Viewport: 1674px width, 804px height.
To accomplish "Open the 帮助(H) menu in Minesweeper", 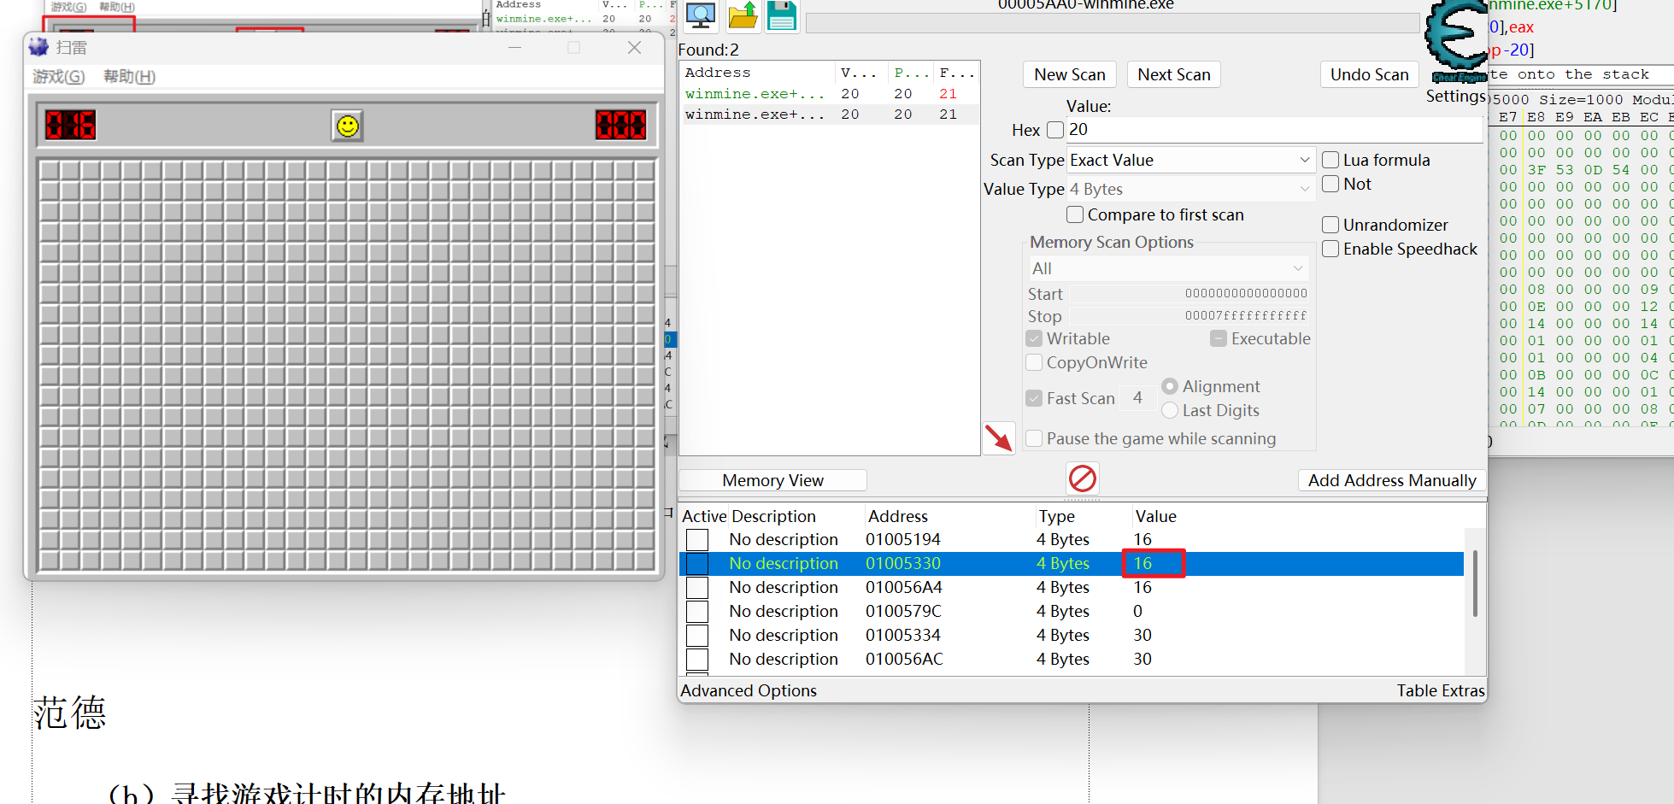I will coord(129,77).
